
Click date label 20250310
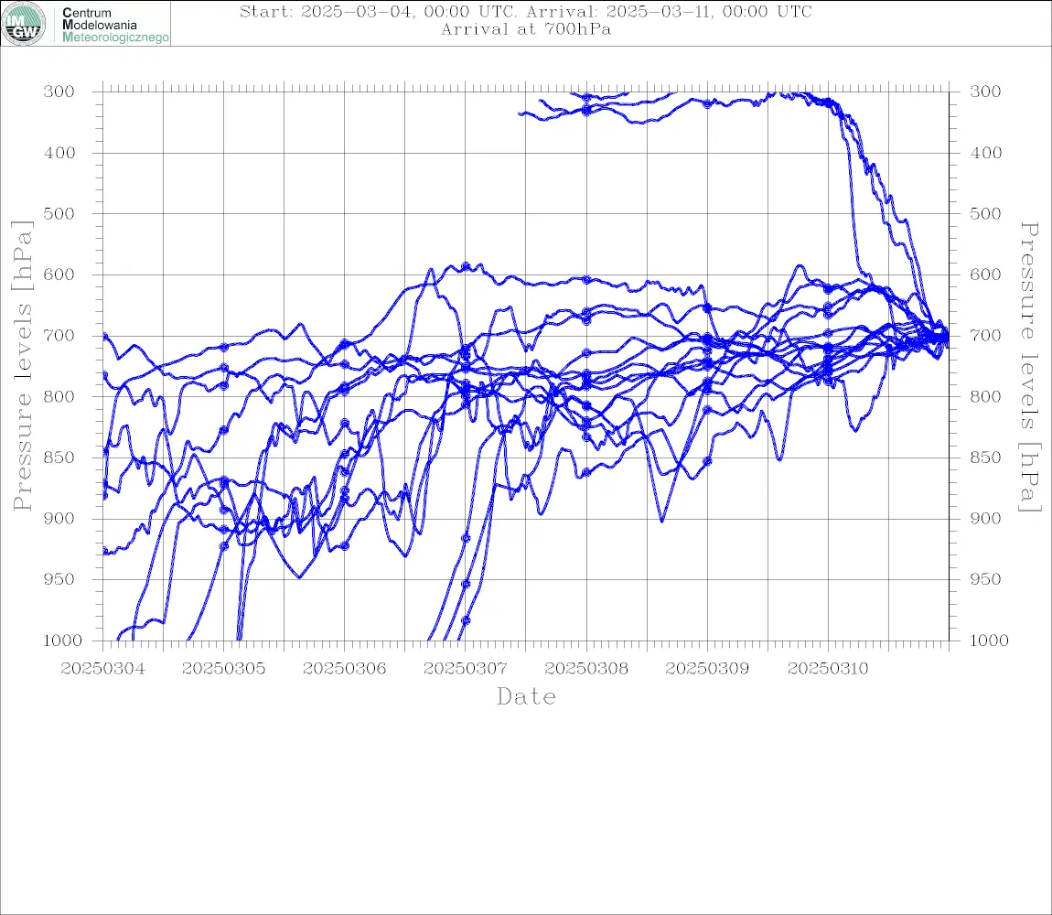[828, 669]
